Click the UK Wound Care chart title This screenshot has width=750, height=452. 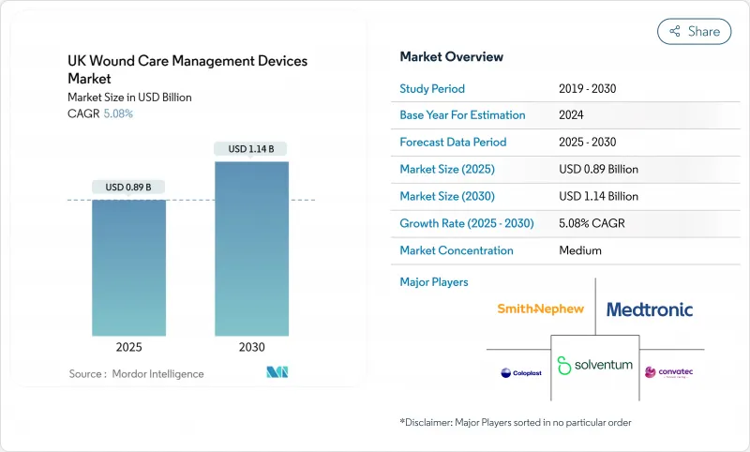[x=187, y=69]
